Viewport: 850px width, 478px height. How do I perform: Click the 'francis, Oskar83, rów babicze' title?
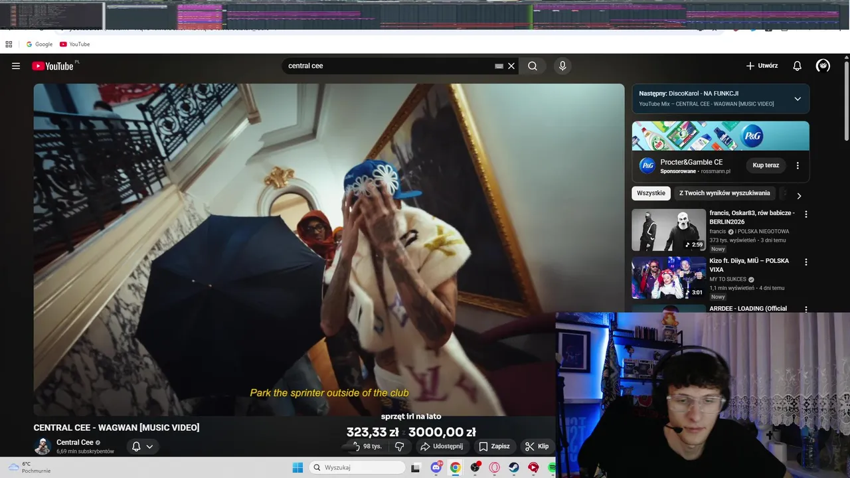tap(752, 217)
